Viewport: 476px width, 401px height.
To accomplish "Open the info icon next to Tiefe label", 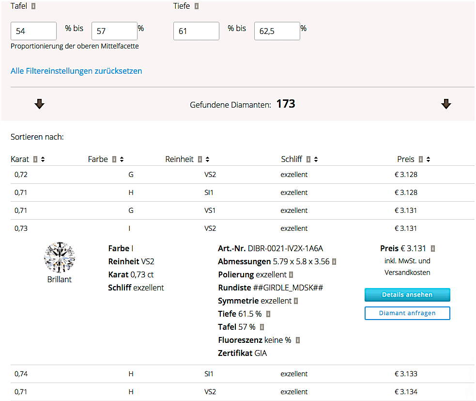I will (197, 6).
